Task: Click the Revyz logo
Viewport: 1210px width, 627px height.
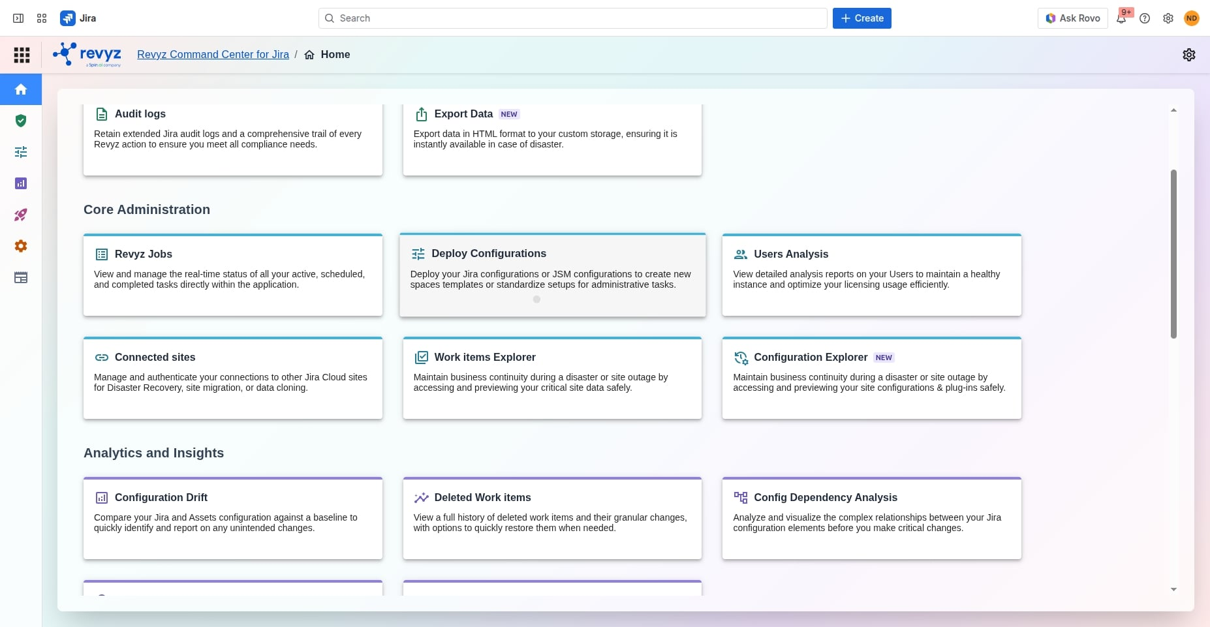Action: click(x=87, y=55)
